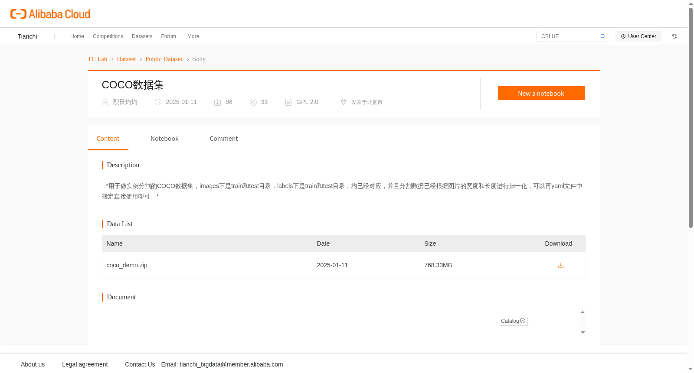Screen dimensions: 694x373
Task: Go to TC Lab breadcrumb
Action: [98, 59]
